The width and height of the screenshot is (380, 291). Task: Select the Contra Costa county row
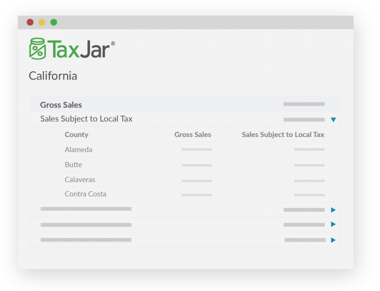(197, 194)
